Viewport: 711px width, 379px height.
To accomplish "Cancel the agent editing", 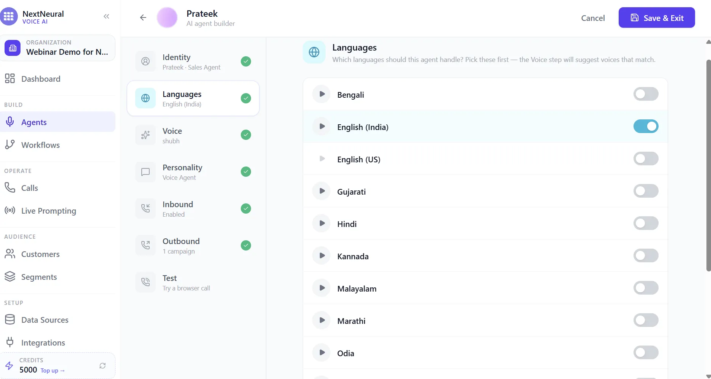I will pos(593,18).
